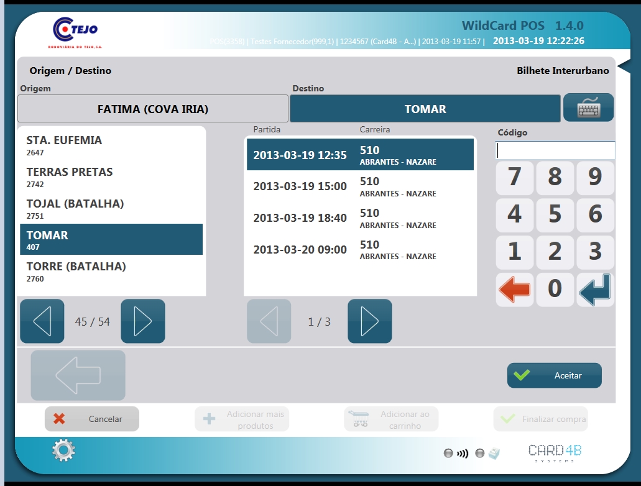Click the contactless card reader status icon

(x=462, y=454)
